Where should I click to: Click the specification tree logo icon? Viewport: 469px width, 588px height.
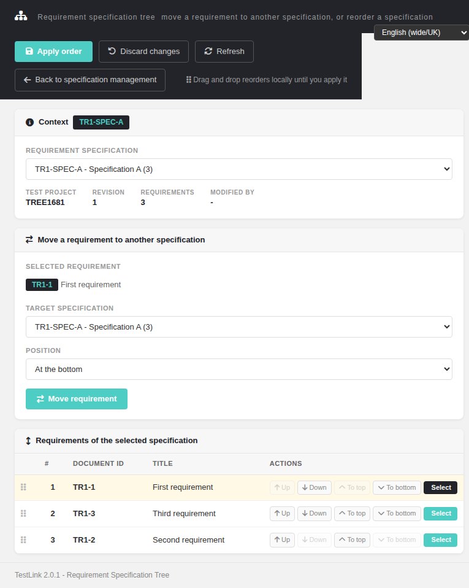tap(21, 16)
